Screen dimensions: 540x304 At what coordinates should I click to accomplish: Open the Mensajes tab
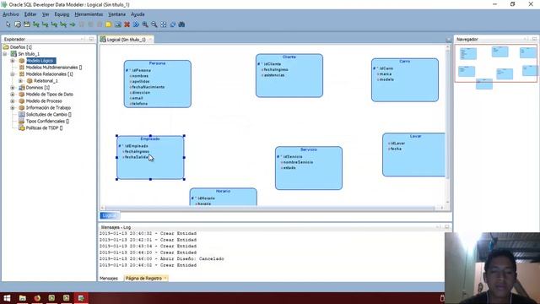[109, 278]
